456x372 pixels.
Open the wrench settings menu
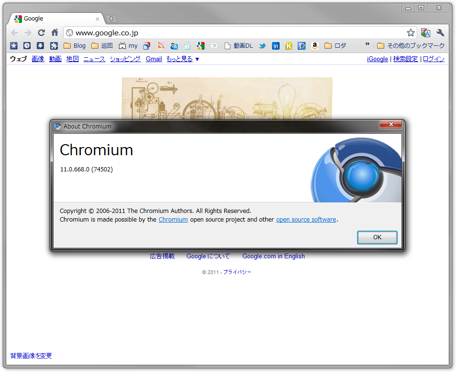pos(440,33)
